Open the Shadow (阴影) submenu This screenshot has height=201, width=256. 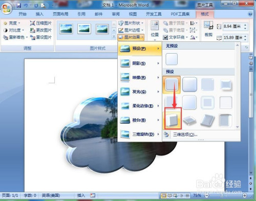pos(140,63)
